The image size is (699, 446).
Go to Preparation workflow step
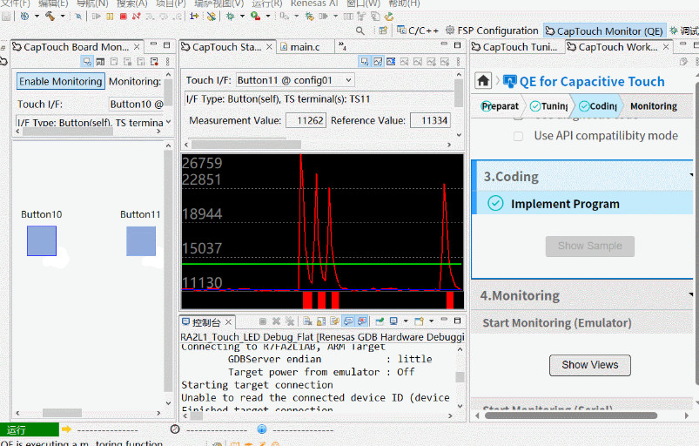pos(500,106)
